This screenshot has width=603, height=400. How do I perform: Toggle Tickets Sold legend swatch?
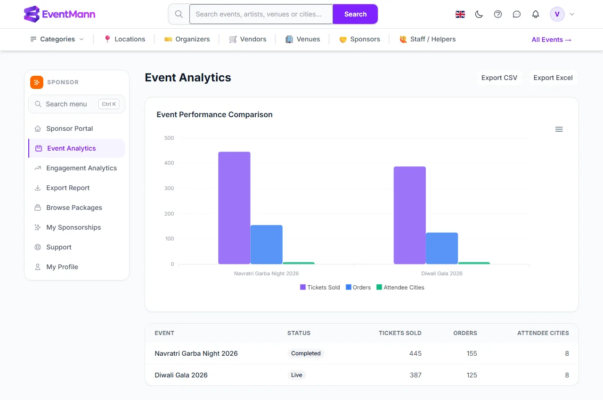point(303,287)
